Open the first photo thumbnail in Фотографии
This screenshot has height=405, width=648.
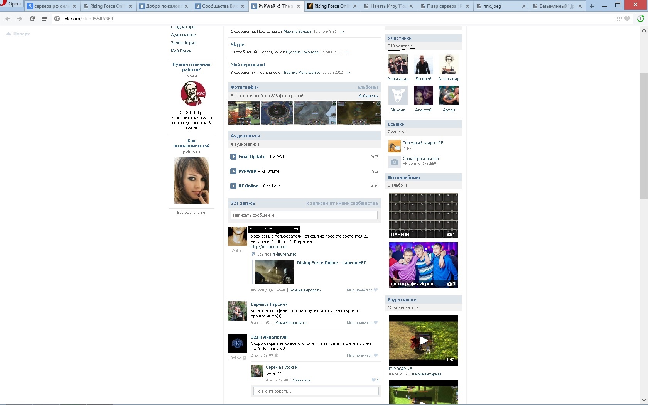(x=244, y=113)
